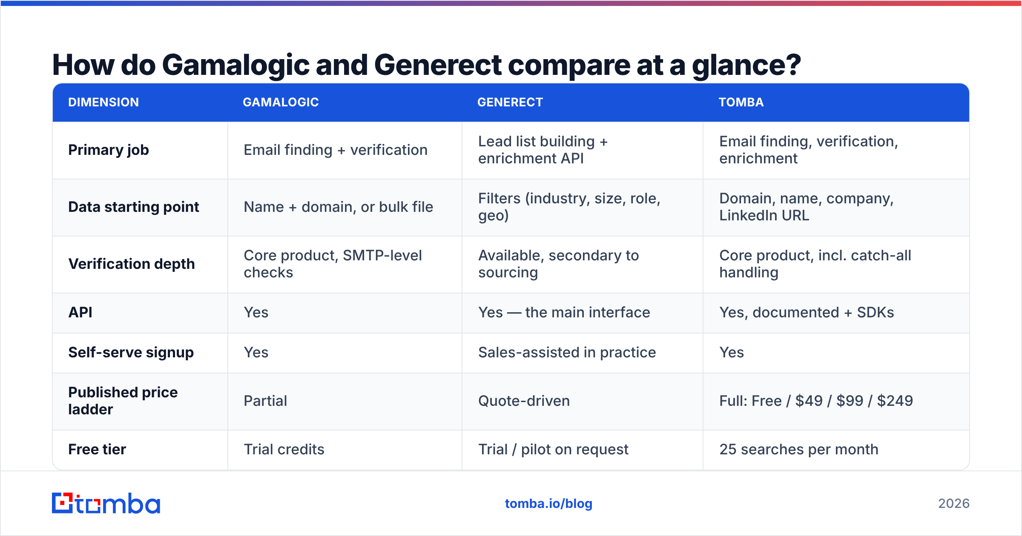Viewport: 1022px width, 536px height.
Task: Click the 2026 year label
Action: pos(954,504)
